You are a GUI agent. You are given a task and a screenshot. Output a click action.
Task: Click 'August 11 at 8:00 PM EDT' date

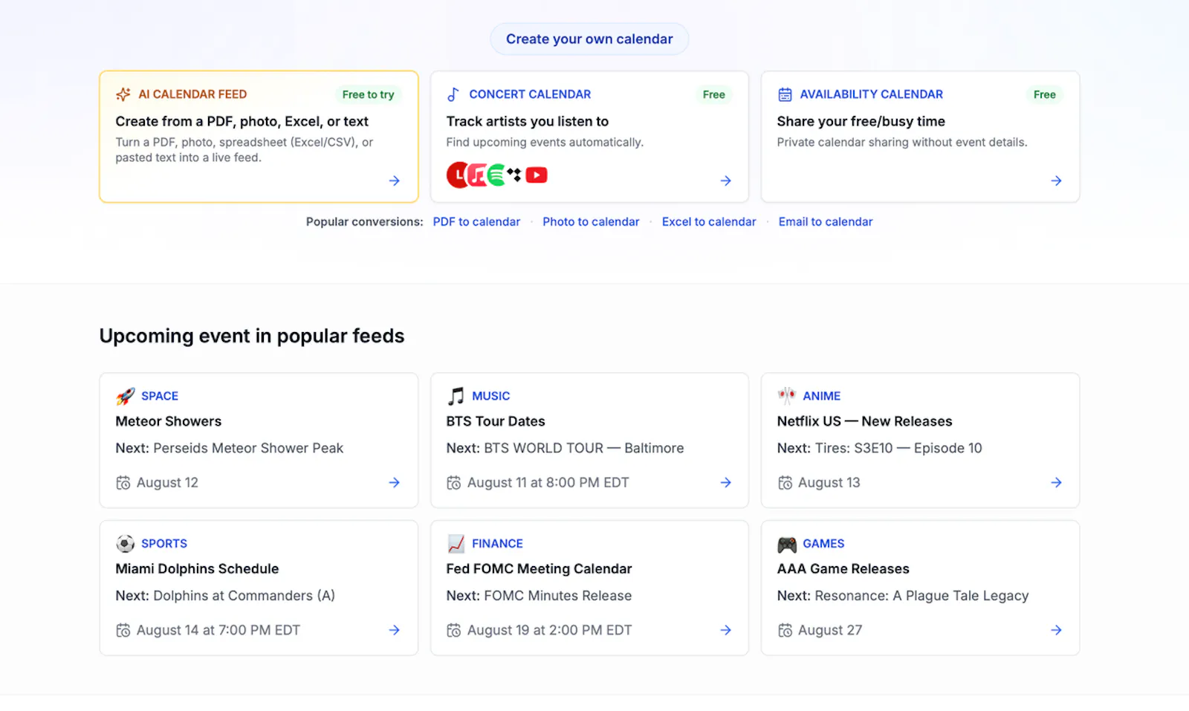click(x=548, y=483)
